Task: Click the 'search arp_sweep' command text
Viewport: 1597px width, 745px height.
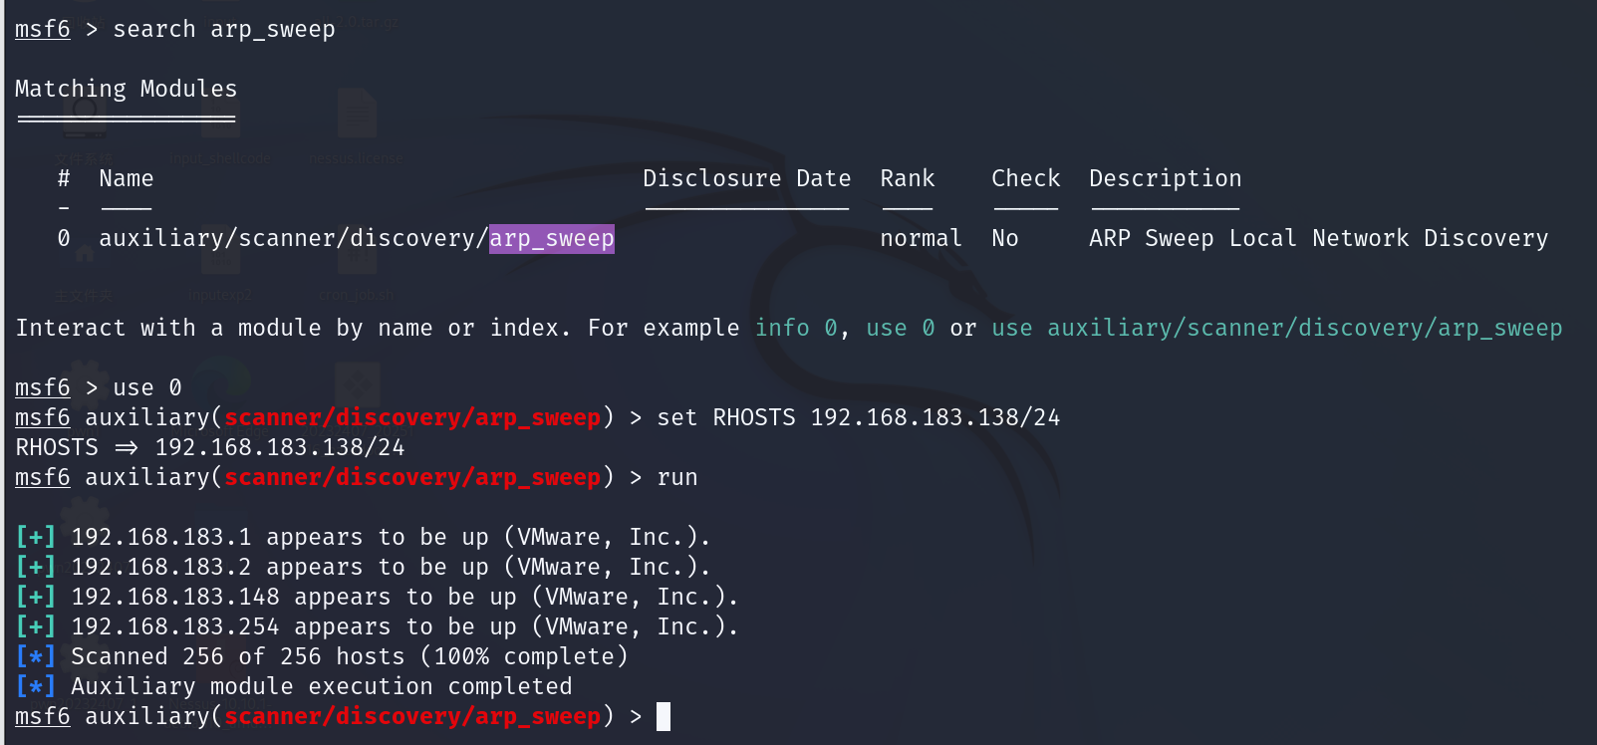Action: tap(224, 30)
